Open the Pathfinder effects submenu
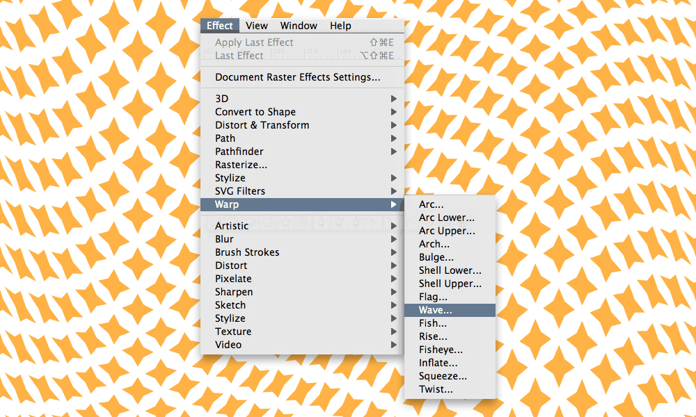Screen dimensions: 696x417 (239, 152)
